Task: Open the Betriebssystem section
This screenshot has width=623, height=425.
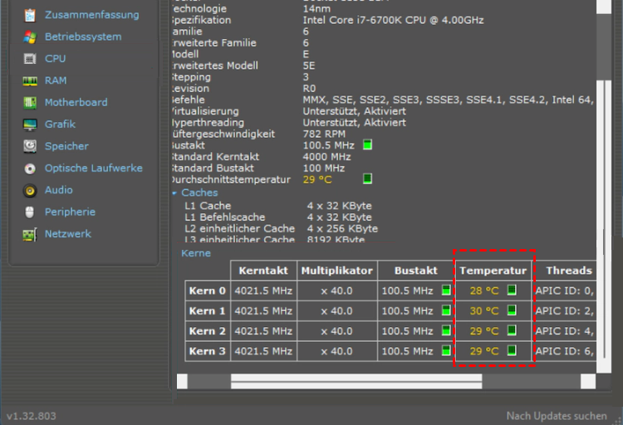Action: point(83,37)
